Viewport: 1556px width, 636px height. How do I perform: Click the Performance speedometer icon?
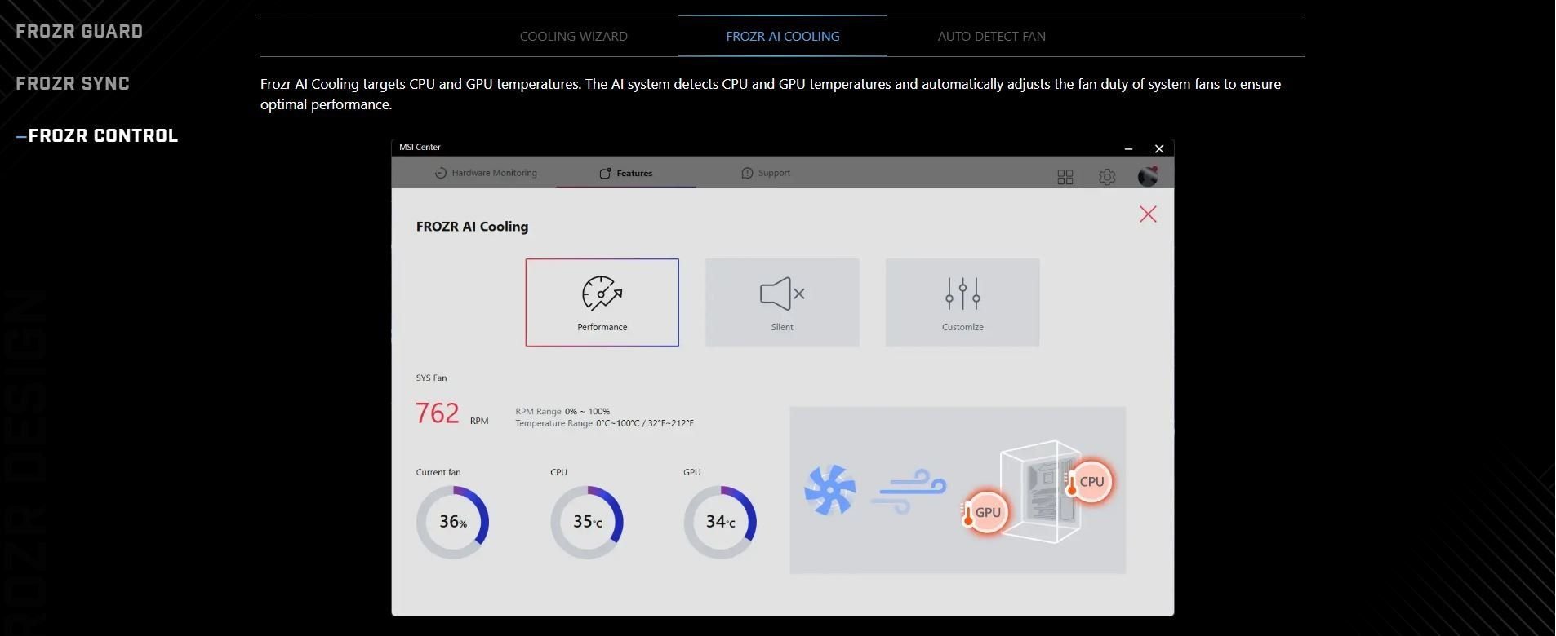point(602,294)
